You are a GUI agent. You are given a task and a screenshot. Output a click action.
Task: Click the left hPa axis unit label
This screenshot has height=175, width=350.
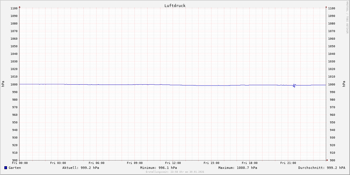pos(3,84)
